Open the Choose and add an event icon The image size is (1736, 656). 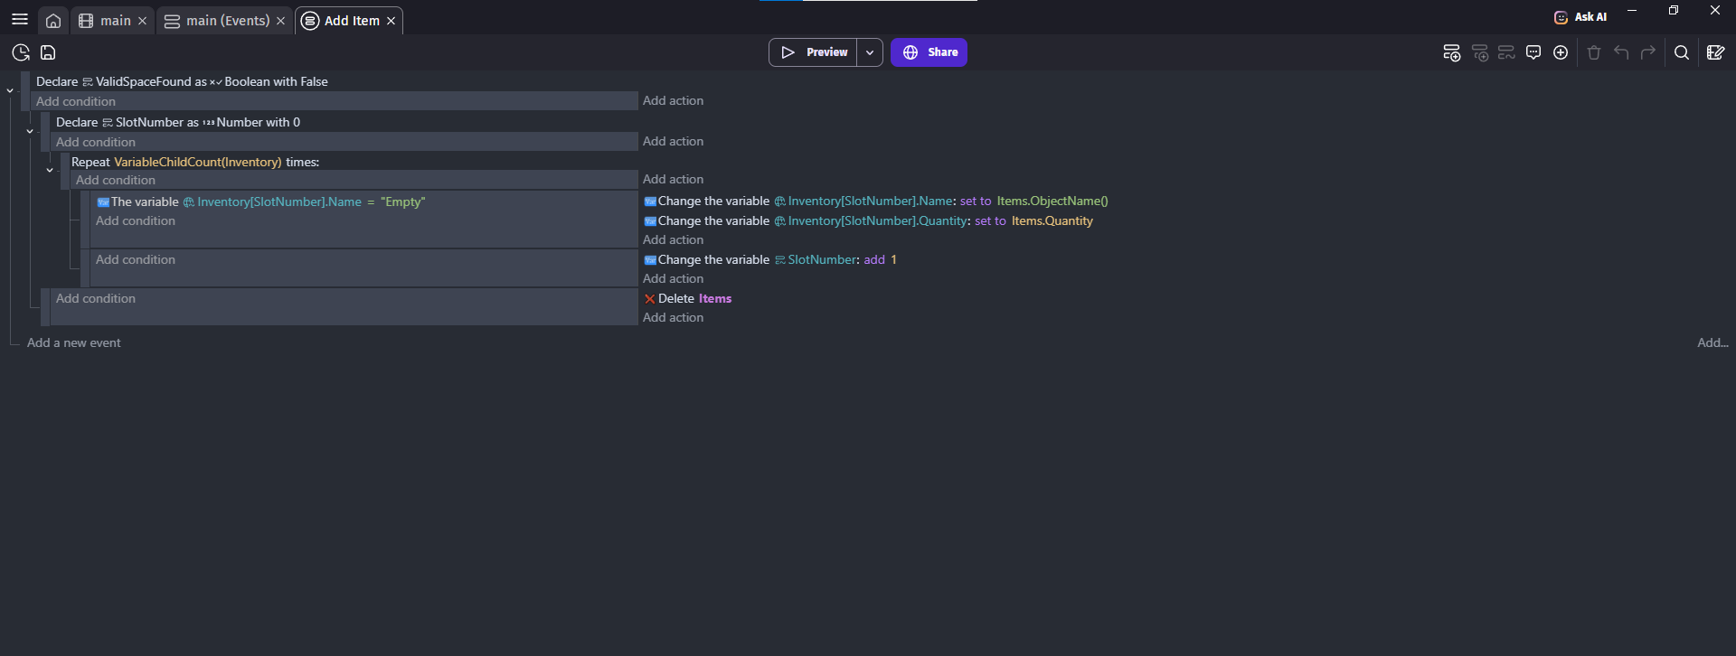click(1561, 52)
